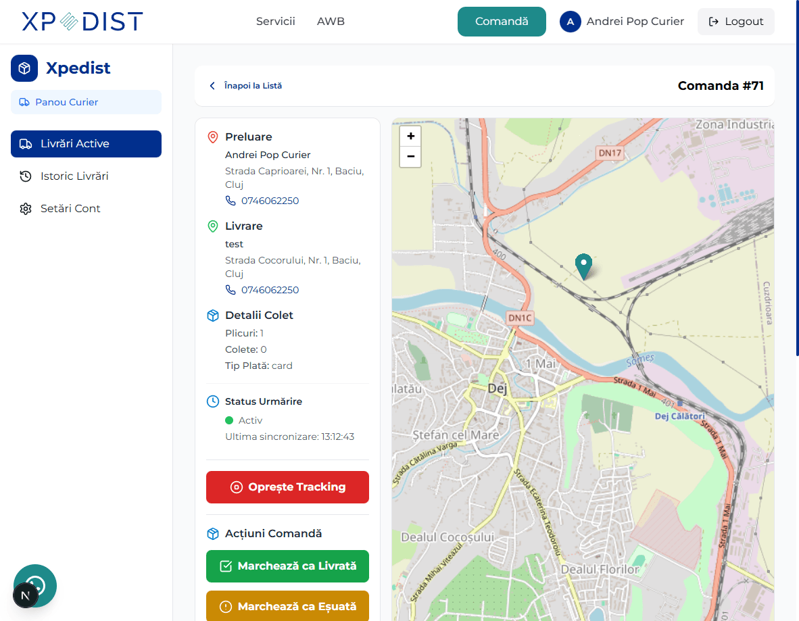
Task: Go back via Înapoi la Listă link
Action: [x=253, y=86]
